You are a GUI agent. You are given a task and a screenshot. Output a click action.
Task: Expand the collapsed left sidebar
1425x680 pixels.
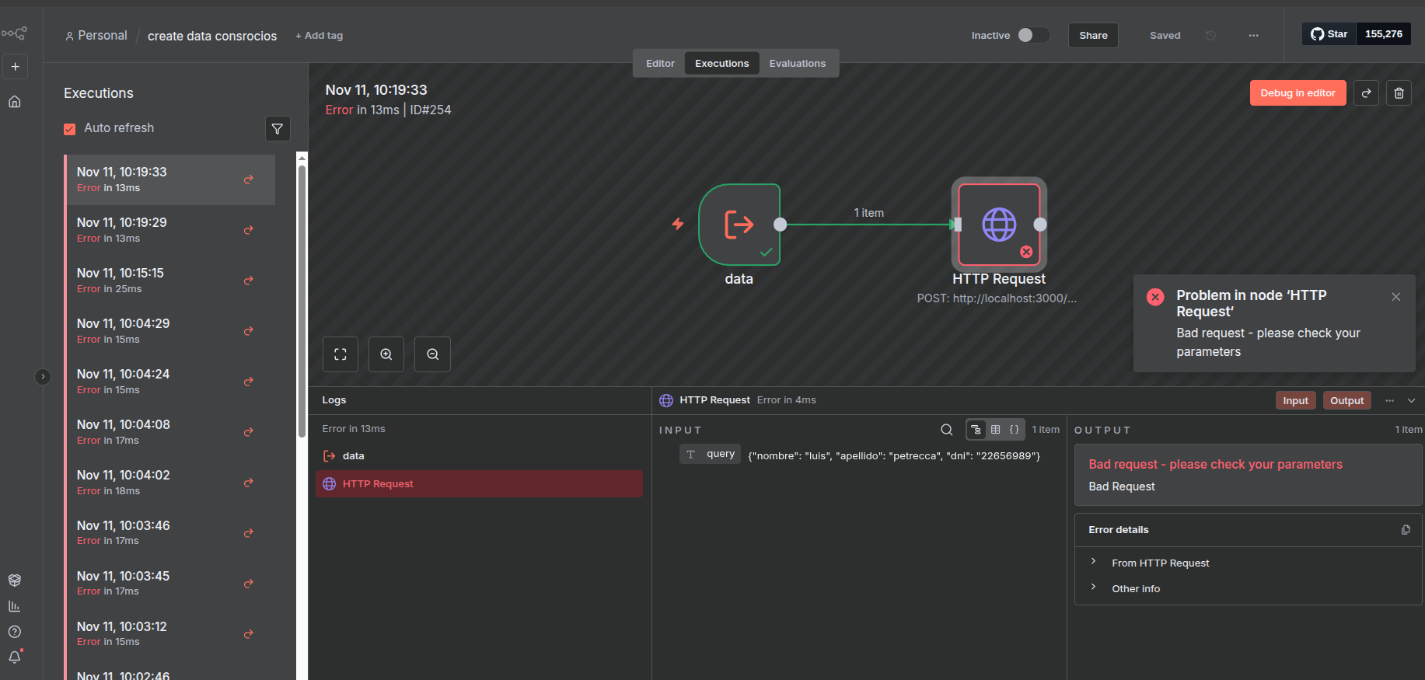click(x=43, y=377)
